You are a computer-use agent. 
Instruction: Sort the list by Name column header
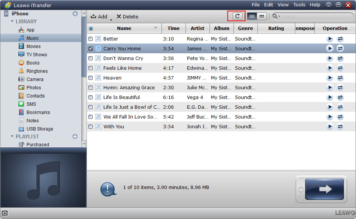point(124,28)
